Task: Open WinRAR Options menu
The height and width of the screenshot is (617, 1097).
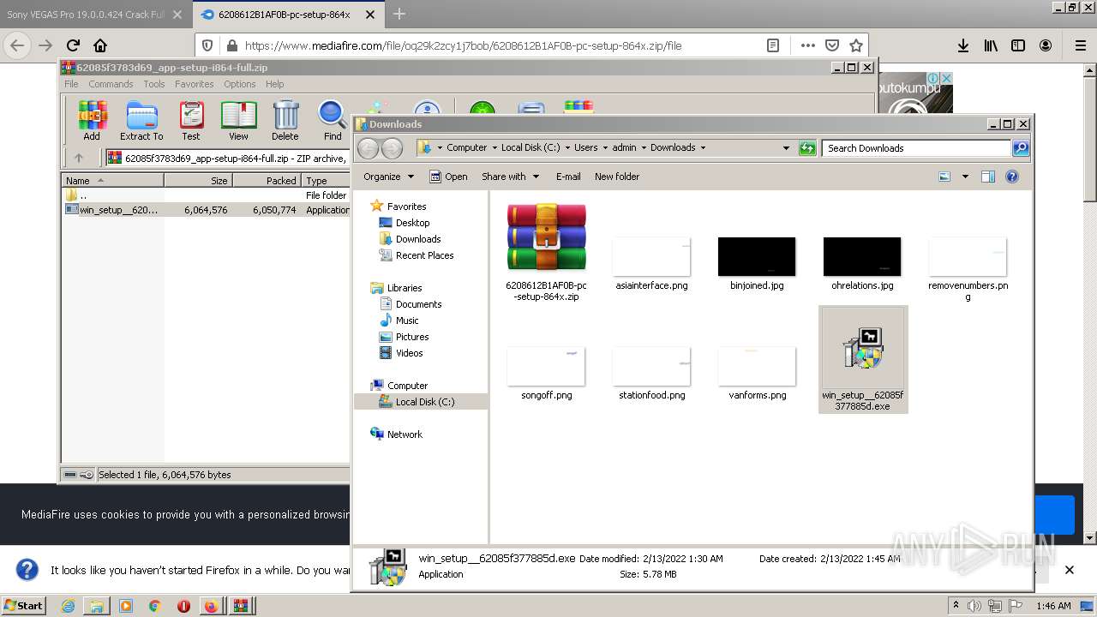Action: point(240,84)
